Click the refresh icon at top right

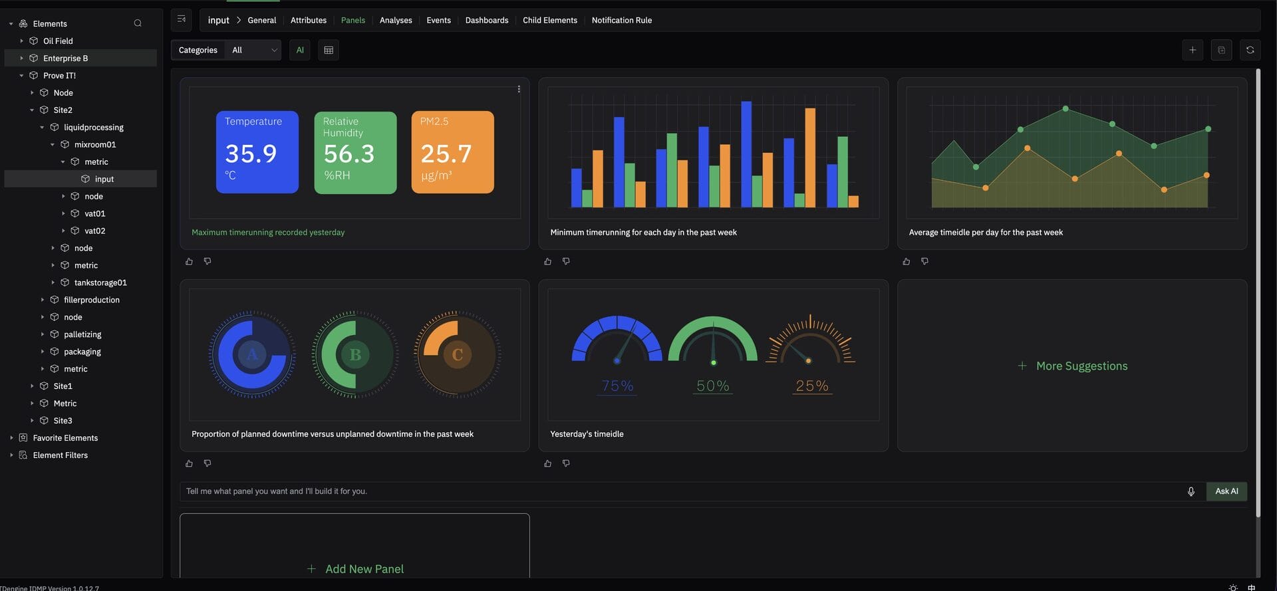(x=1250, y=50)
